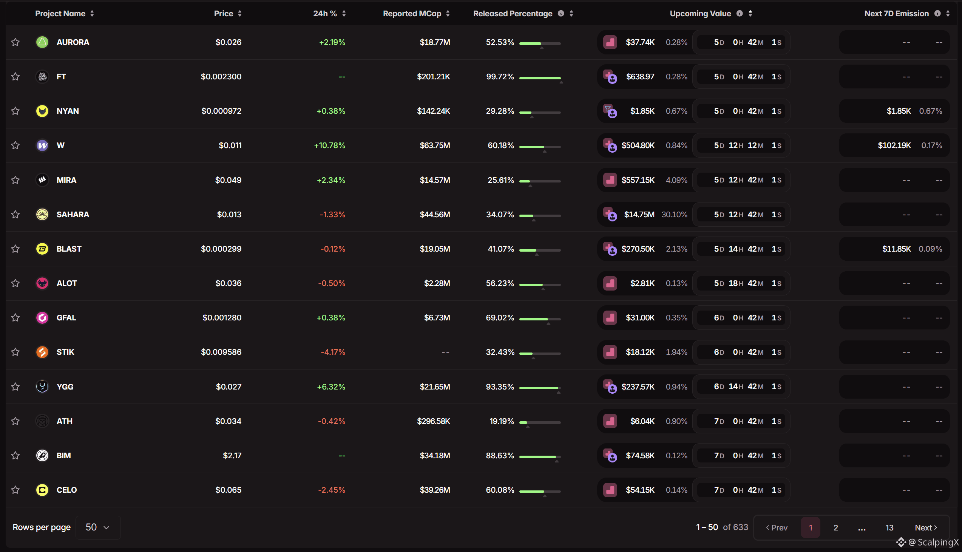This screenshot has height=552, width=962.
Task: Go to page 1
Action: pos(811,527)
